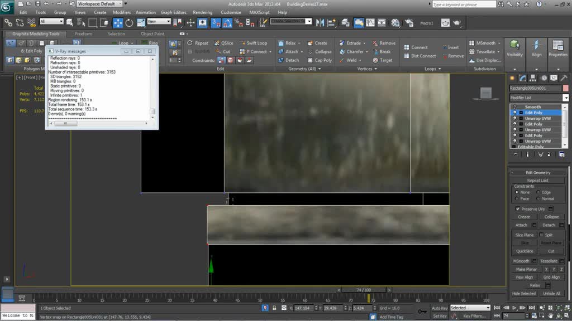Click the object color swatch beside name
Image resolution: width=572 pixels, height=321 pixels.
point(566,88)
